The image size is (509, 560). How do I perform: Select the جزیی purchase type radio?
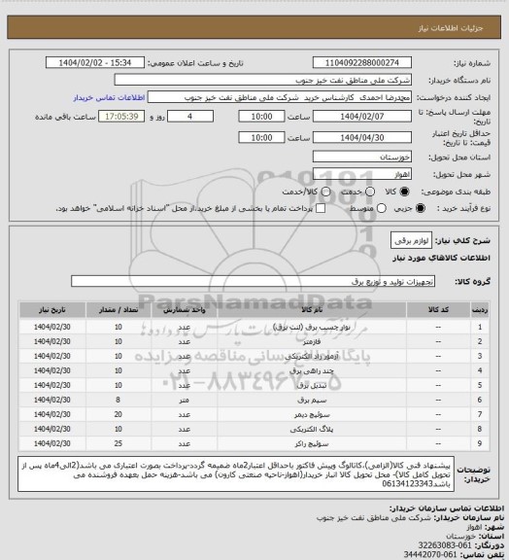point(421,208)
